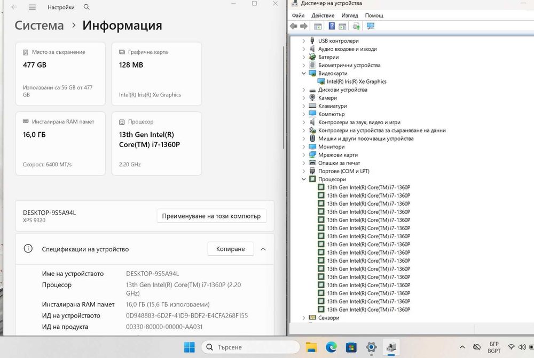Open the Място за съхранение card

tap(60, 74)
